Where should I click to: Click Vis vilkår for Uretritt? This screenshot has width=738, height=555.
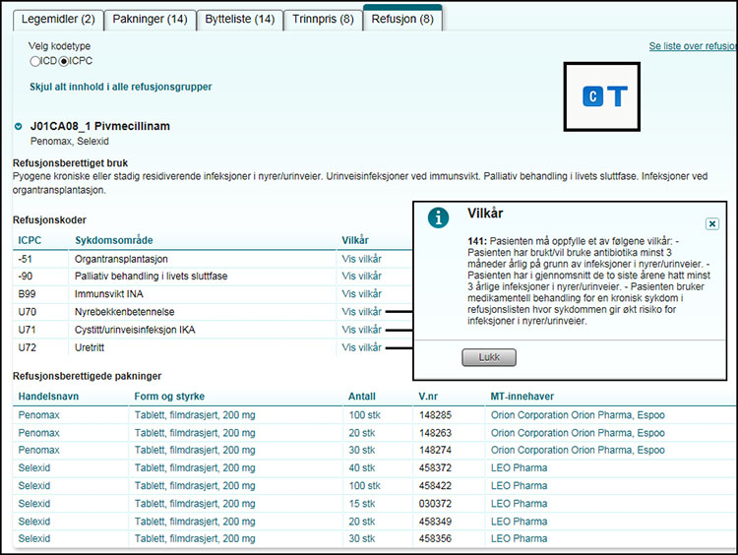click(x=361, y=347)
